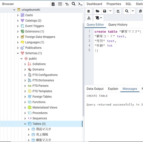Open the Query Tool icon in Browser header

[53, 4]
